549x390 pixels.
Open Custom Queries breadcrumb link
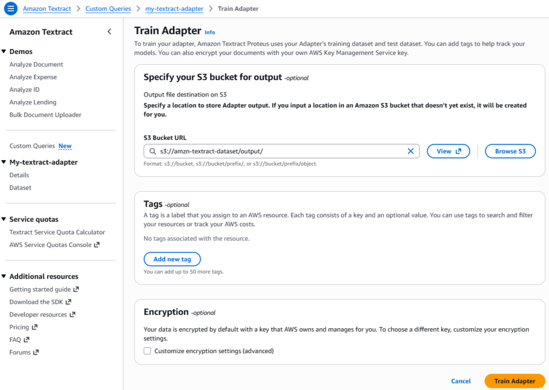108,9
